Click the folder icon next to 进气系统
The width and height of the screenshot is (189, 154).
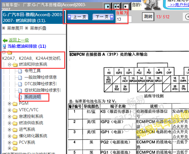pyautogui.click(x=15, y=130)
